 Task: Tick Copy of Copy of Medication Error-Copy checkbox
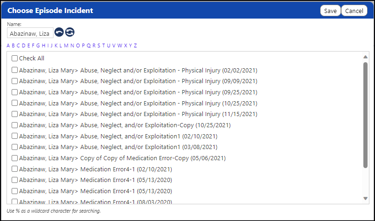pos(14,158)
